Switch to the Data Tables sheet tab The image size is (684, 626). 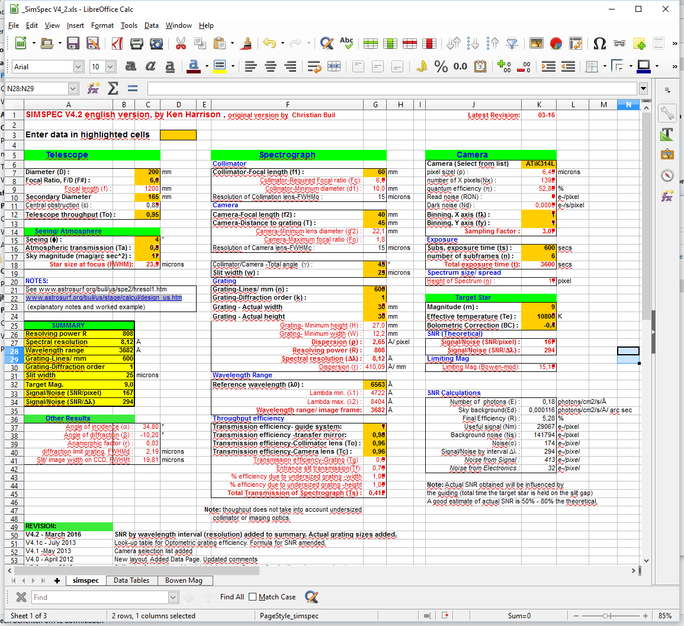coord(131,580)
